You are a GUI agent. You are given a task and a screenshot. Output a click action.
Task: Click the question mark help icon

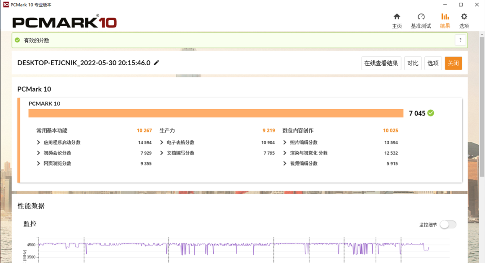click(460, 40)
